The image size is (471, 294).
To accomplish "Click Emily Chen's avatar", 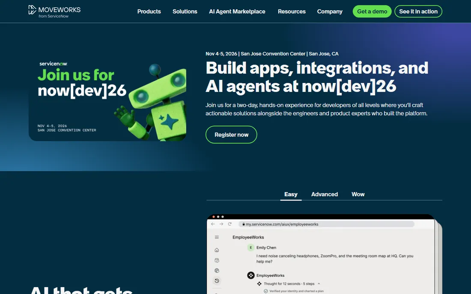I will coord(251,247).
